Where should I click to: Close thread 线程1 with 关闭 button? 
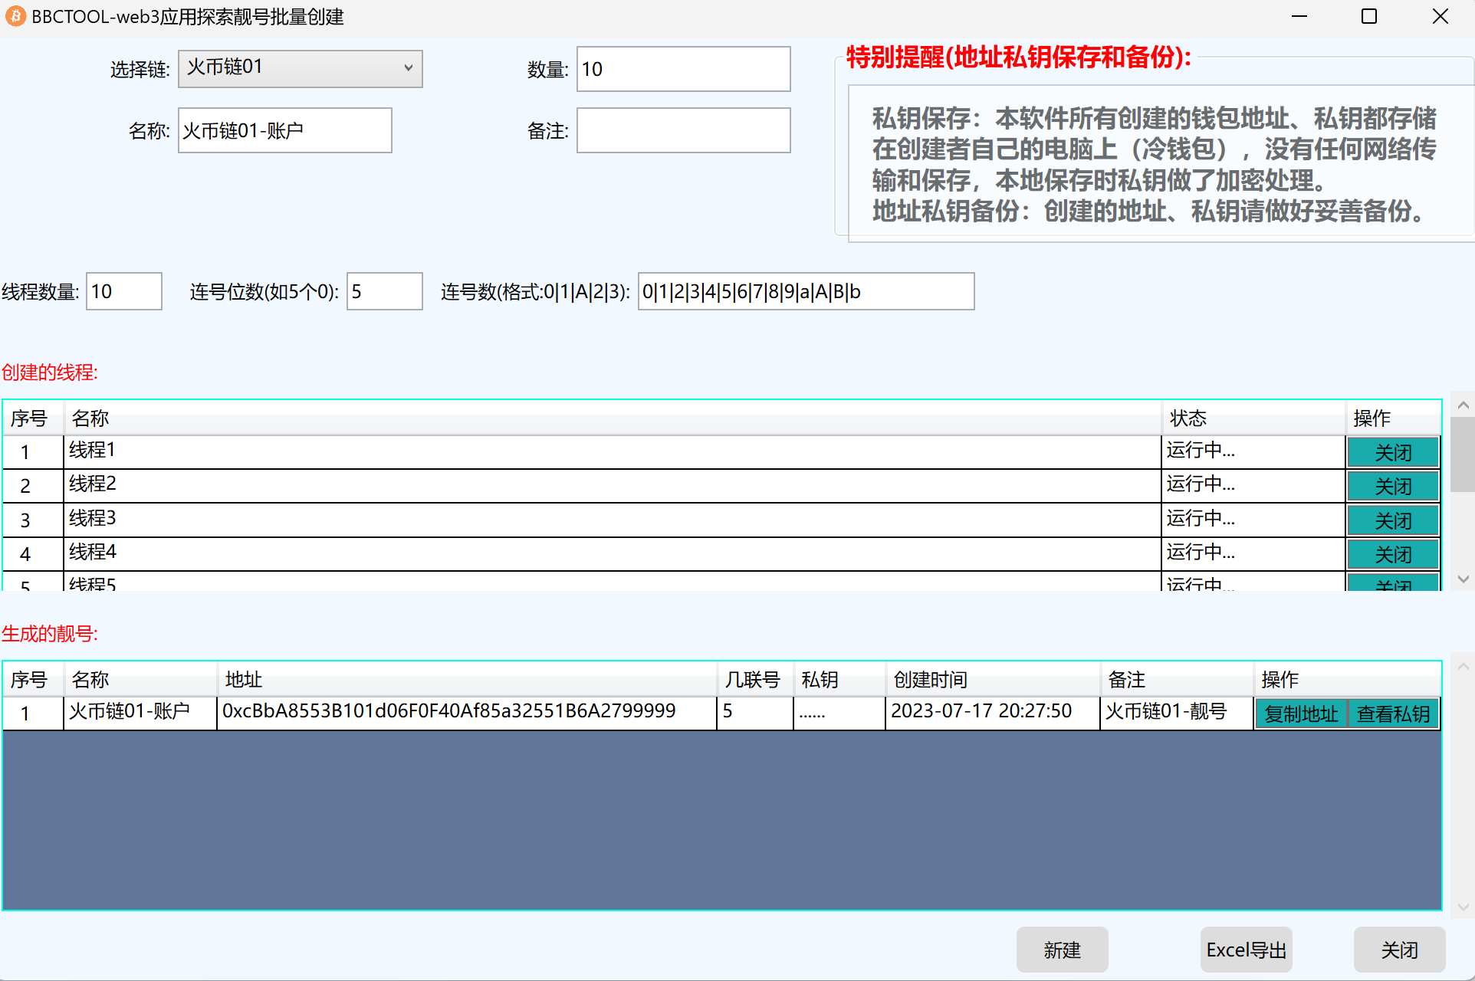point(1392,452)
